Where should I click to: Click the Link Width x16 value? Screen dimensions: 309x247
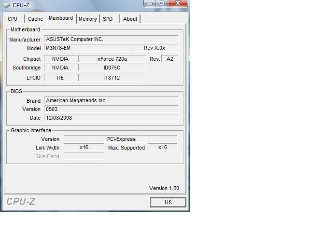click(84, 147)
